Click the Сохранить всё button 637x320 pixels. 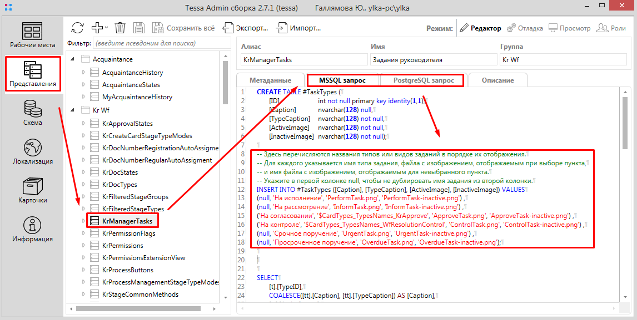pyautogui.click(x=183, y=28)
